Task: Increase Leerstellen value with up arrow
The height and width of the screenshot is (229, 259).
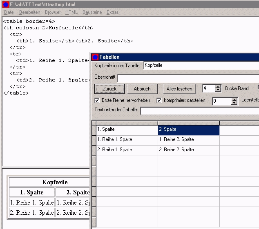Action: tap(234, 99)
